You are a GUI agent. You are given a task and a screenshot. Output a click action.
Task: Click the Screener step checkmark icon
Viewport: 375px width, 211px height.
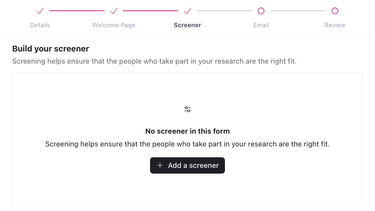coord(187,11)
